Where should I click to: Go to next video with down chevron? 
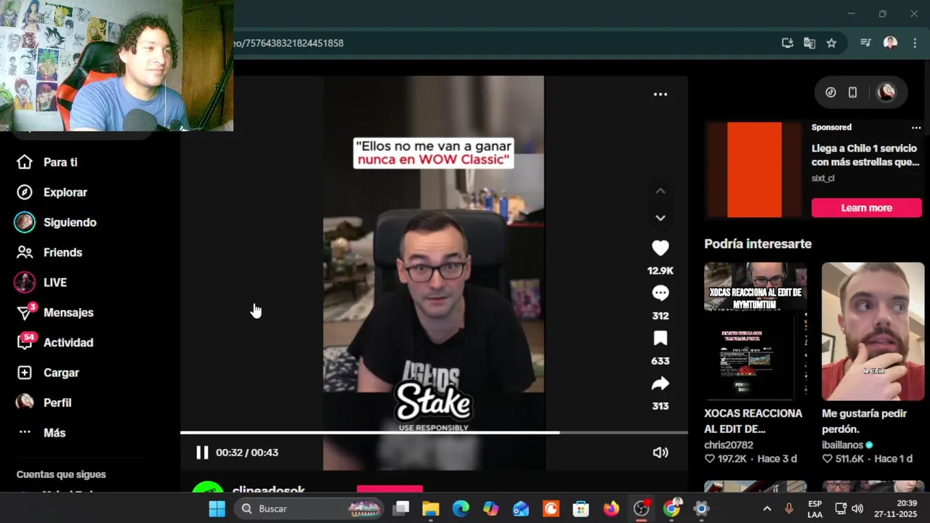click(x=660, y=217)
